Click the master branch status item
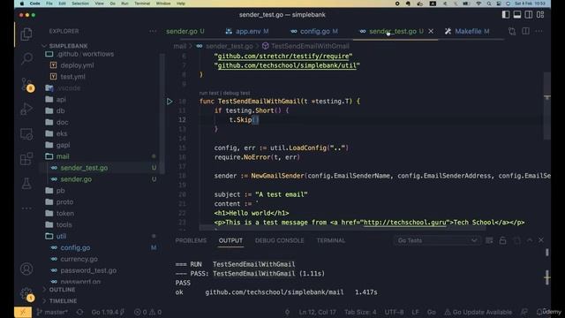Viewport: 565px width, 318px height. click(52, 312)
